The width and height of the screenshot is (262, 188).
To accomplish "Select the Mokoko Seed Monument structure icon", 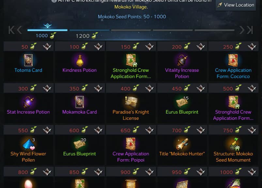I will [233, 144].
